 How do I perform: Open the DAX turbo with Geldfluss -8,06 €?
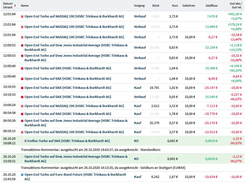click(x=68, y=78)
